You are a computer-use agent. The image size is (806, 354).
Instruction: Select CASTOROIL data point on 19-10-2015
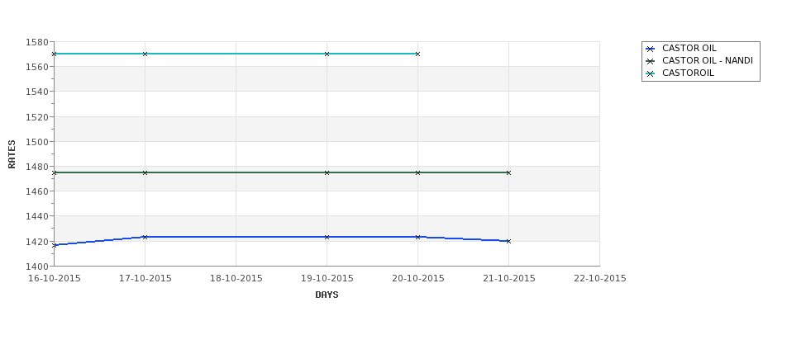click(x=327, y=54)
